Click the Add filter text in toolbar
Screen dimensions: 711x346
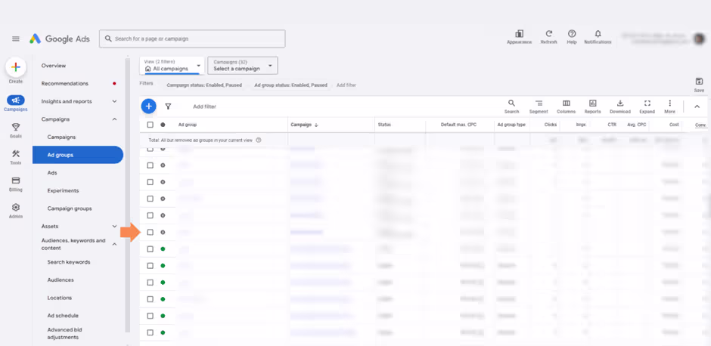[x=204, y=107]
